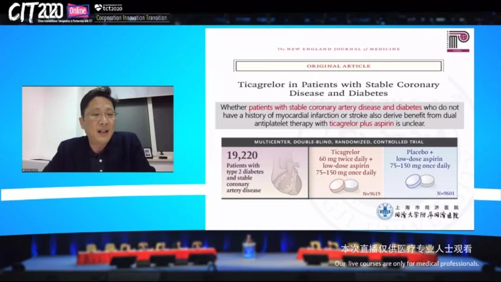Click the tct2020 heart logo
This screenshot has height=282, width=501.
click(98, 7)
